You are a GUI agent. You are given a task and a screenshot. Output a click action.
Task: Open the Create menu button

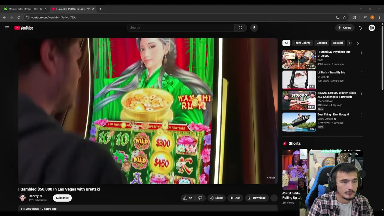click(344, 28)
